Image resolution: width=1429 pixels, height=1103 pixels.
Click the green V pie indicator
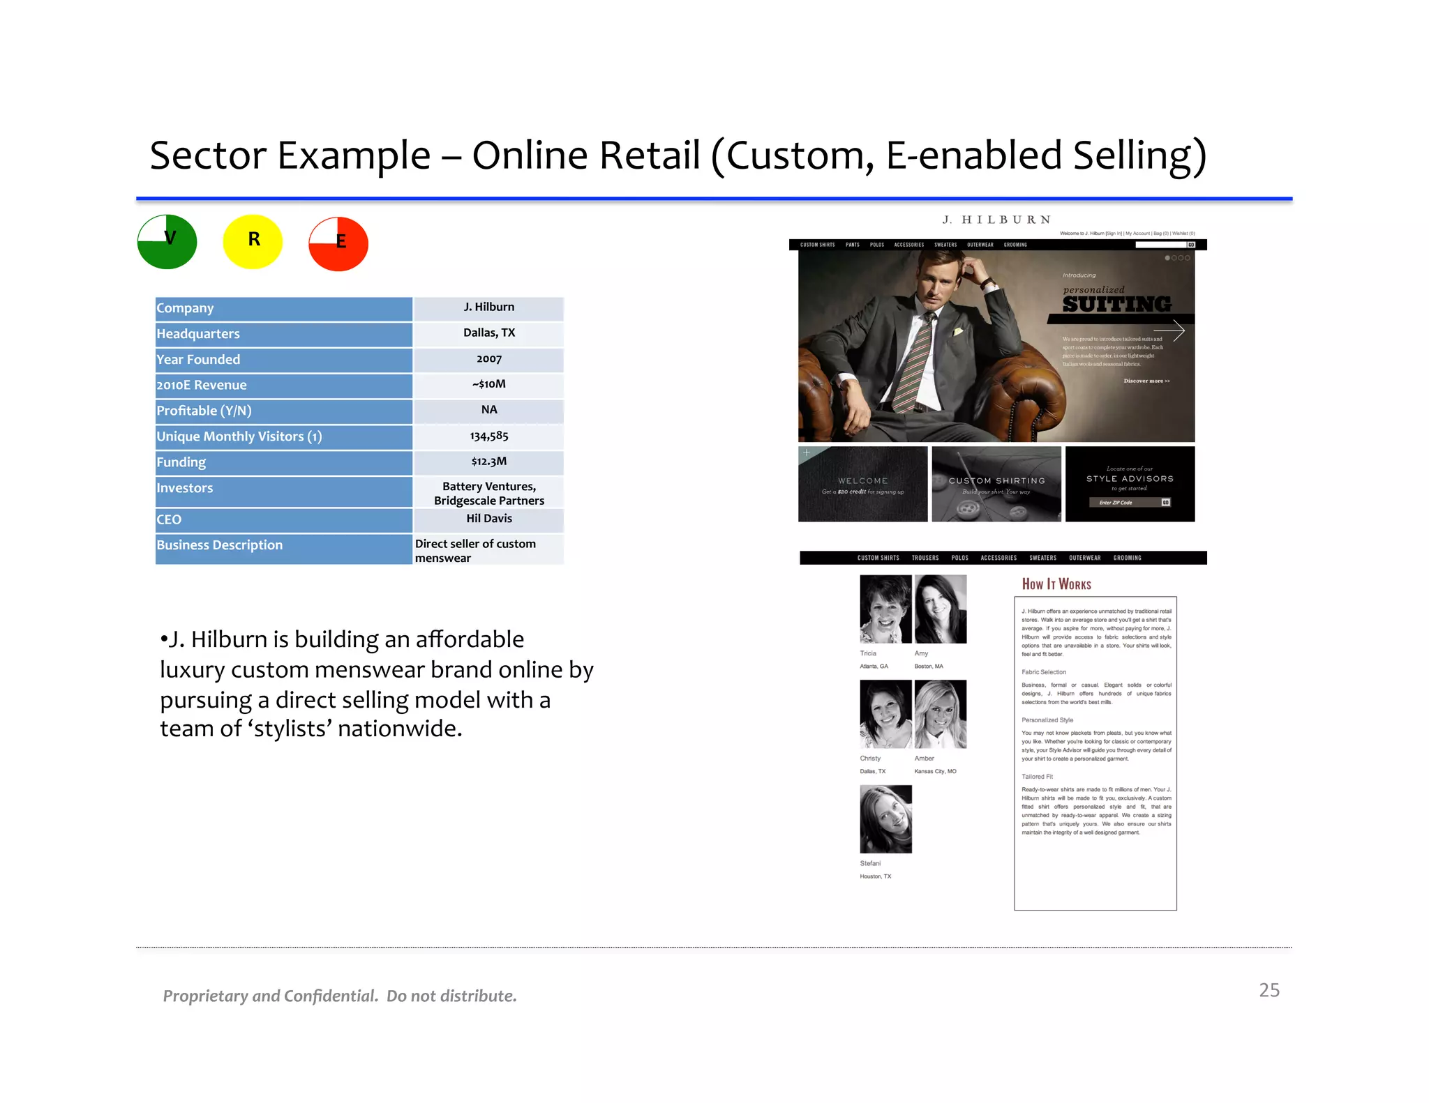pyautogui.click(x=167, y=242)
